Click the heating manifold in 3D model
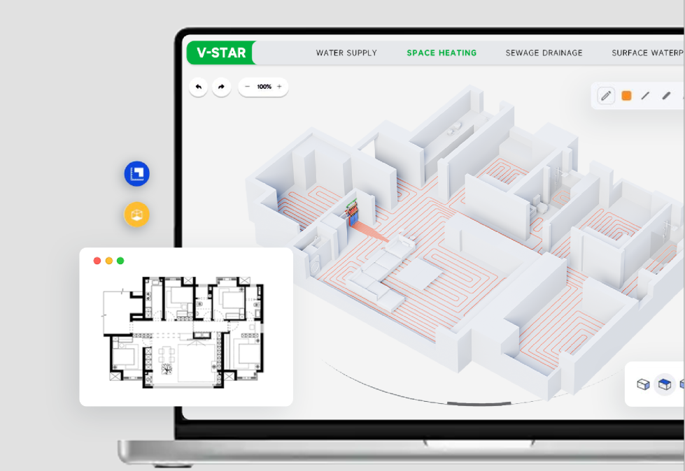This screenshot has width=685, height=471. pos(353,212)
